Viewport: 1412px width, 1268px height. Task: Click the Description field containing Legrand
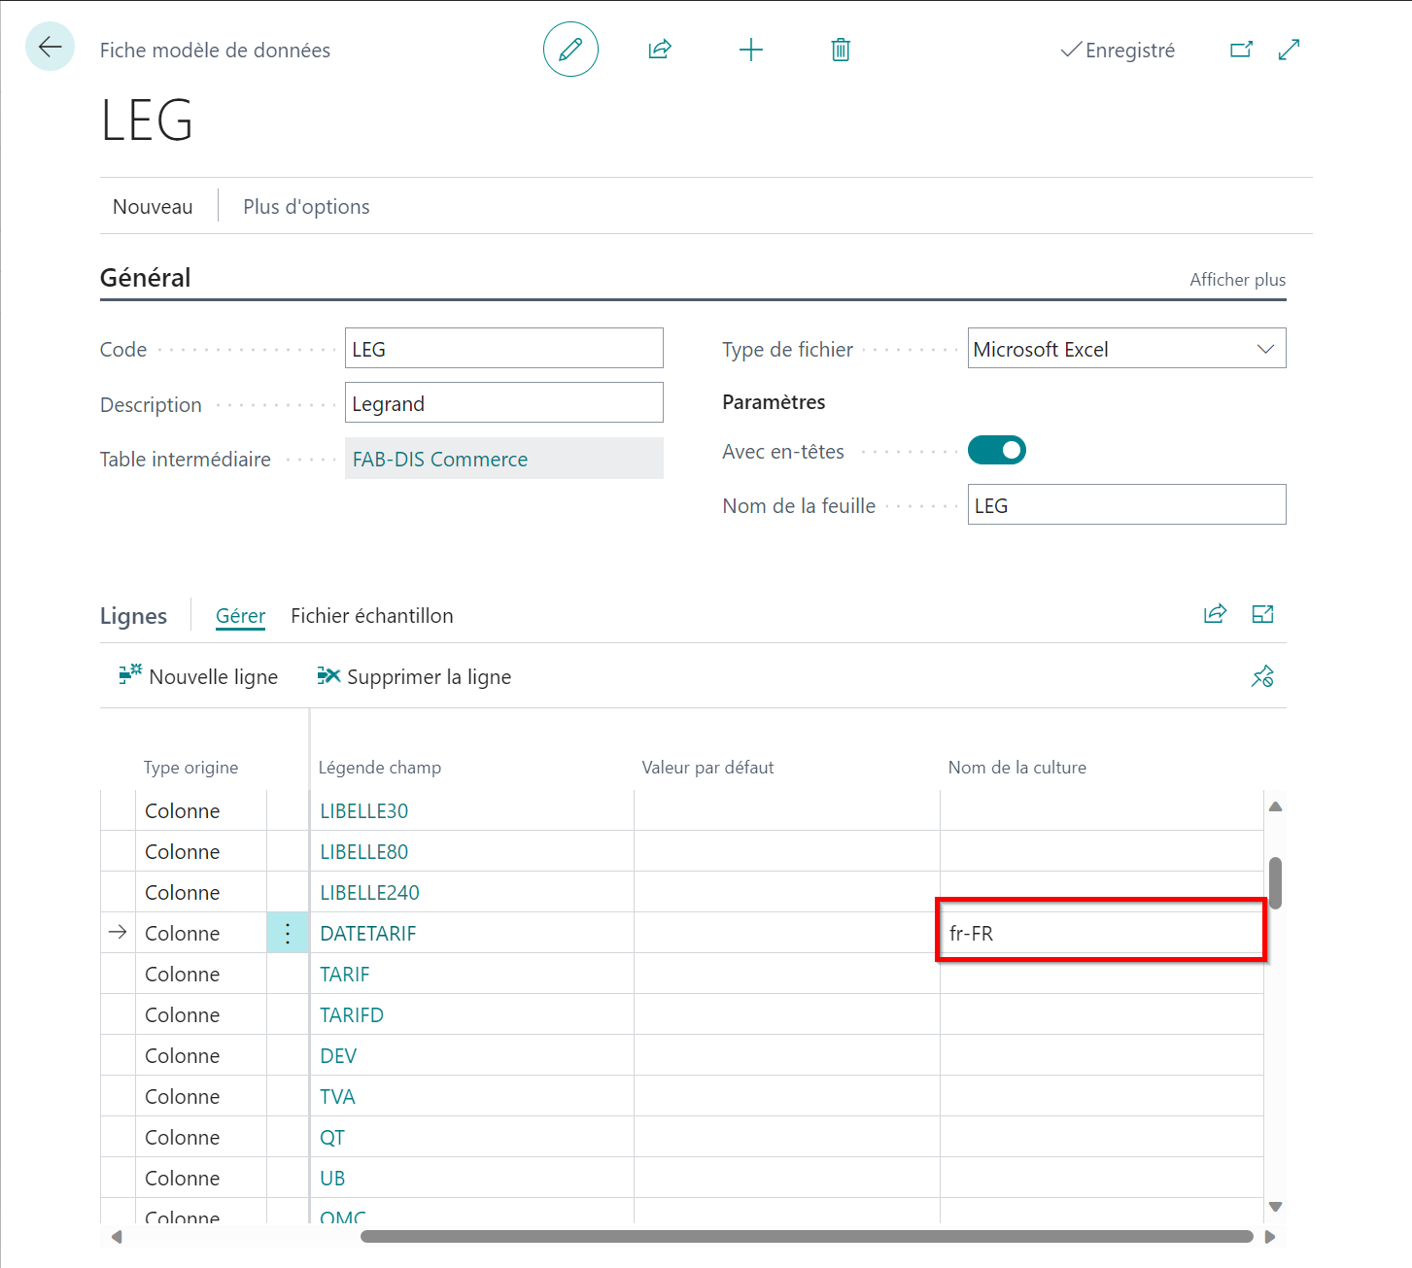pyautogui.click(x=503, y=403)
